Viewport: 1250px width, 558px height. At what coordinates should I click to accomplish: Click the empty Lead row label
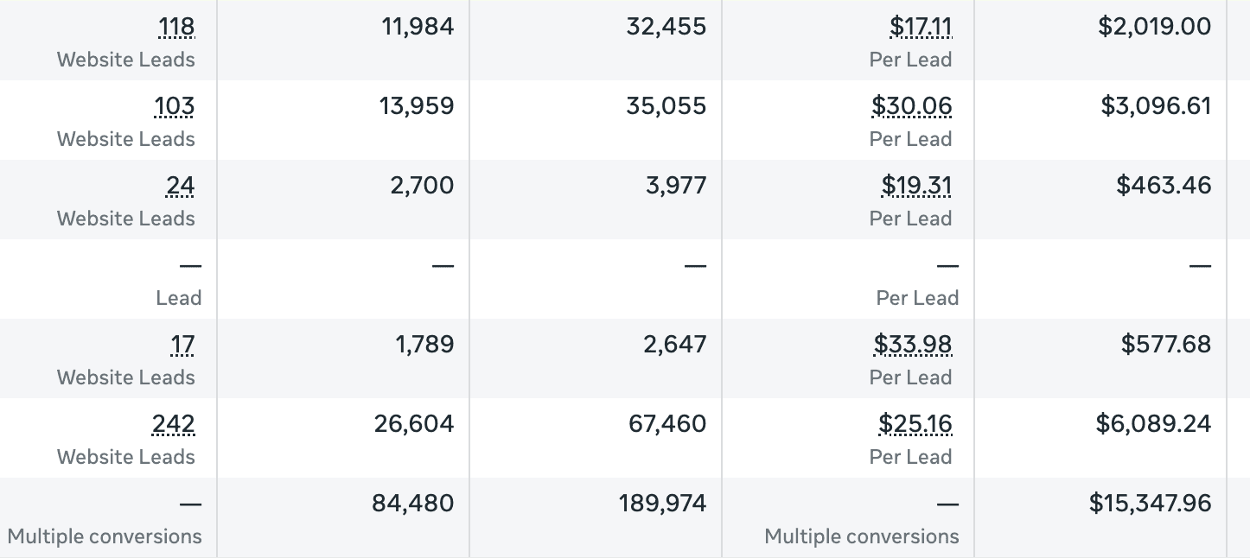pos(179,298)
